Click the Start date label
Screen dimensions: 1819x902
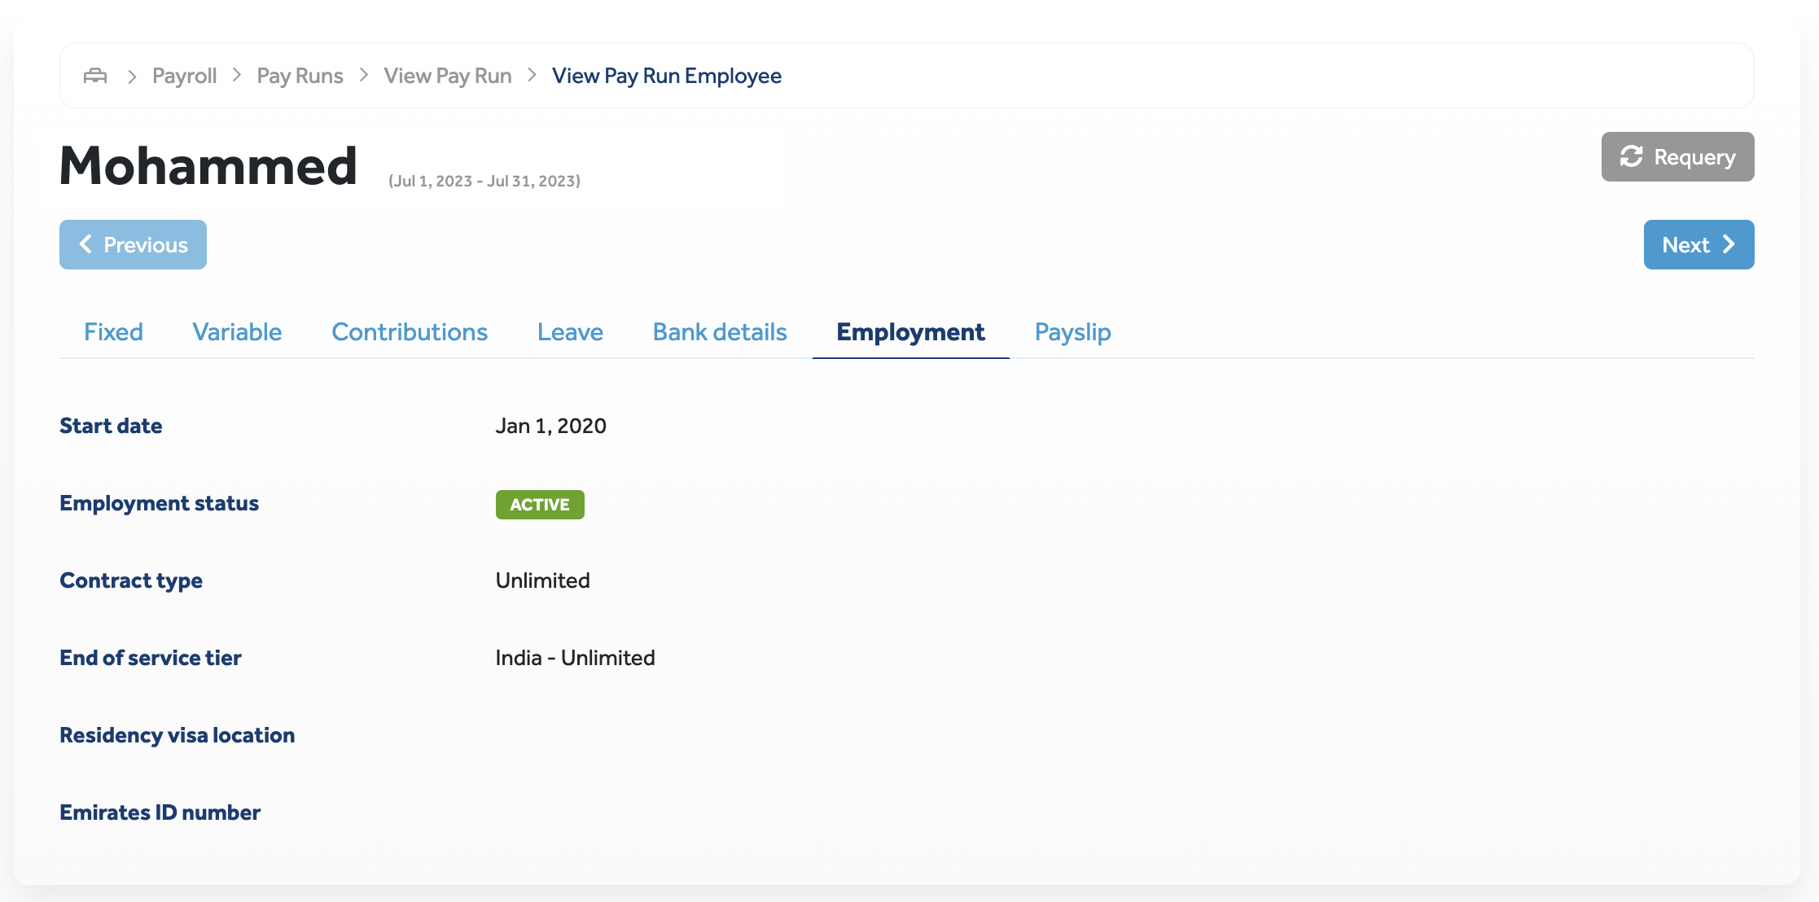(111, 426)
